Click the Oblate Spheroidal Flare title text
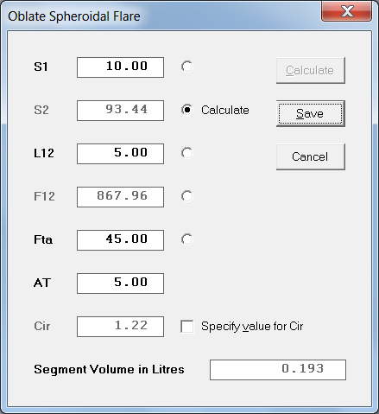The height and width of the screenshot is (414, 379). click(74, 16)
